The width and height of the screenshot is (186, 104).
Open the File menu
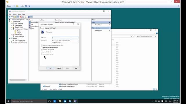pyautogui.click(x=10, y=14)
